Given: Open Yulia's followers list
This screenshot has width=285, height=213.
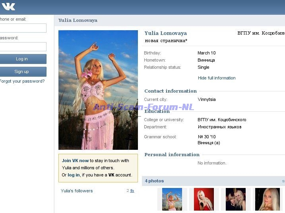Looking at the screenshot, I should point(77,191).
